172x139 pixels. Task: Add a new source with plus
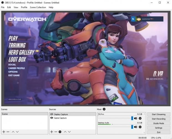click(52, 132)
